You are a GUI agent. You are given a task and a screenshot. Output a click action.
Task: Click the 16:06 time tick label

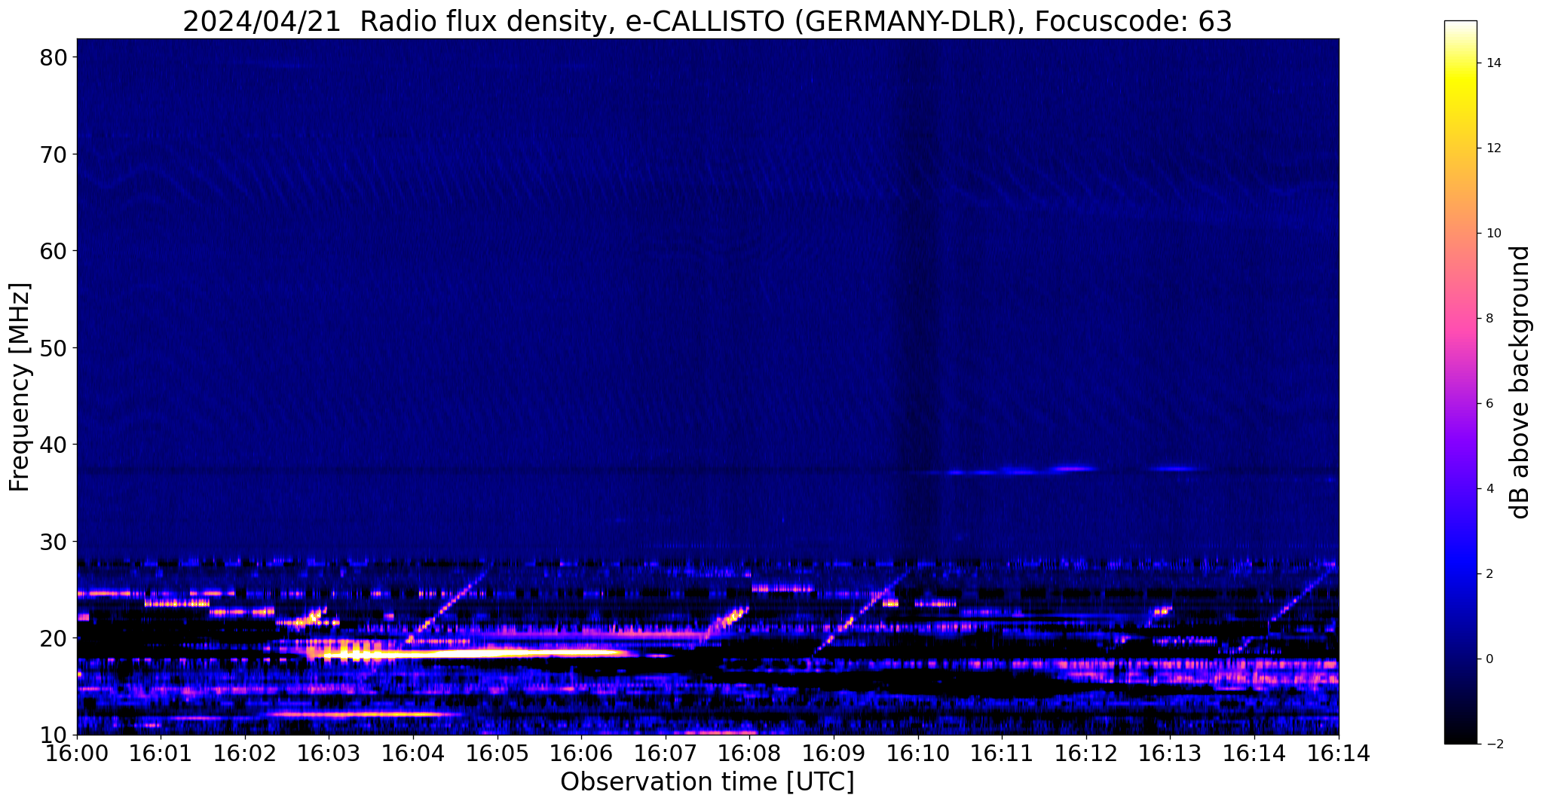pyautogui.click(x=581, y=754)
